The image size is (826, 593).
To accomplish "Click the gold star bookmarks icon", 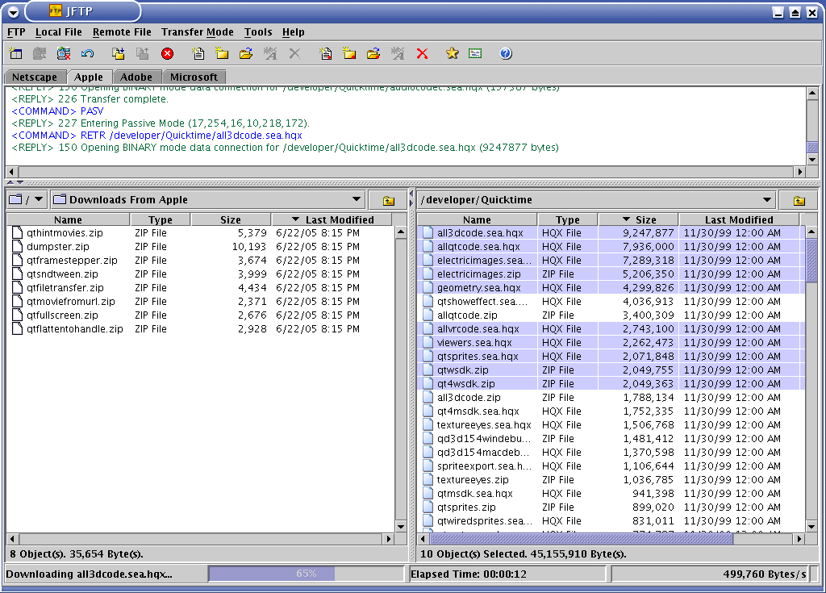I will coord(452,53).
